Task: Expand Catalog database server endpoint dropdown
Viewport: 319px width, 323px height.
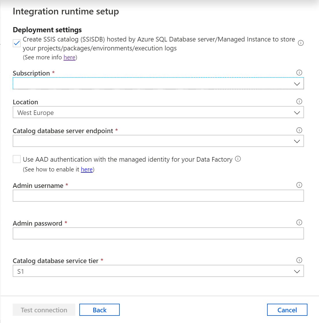Action: 158,141
